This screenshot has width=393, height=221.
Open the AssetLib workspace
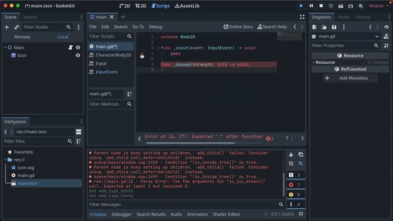pyautogui.click(x=187, y=6)
